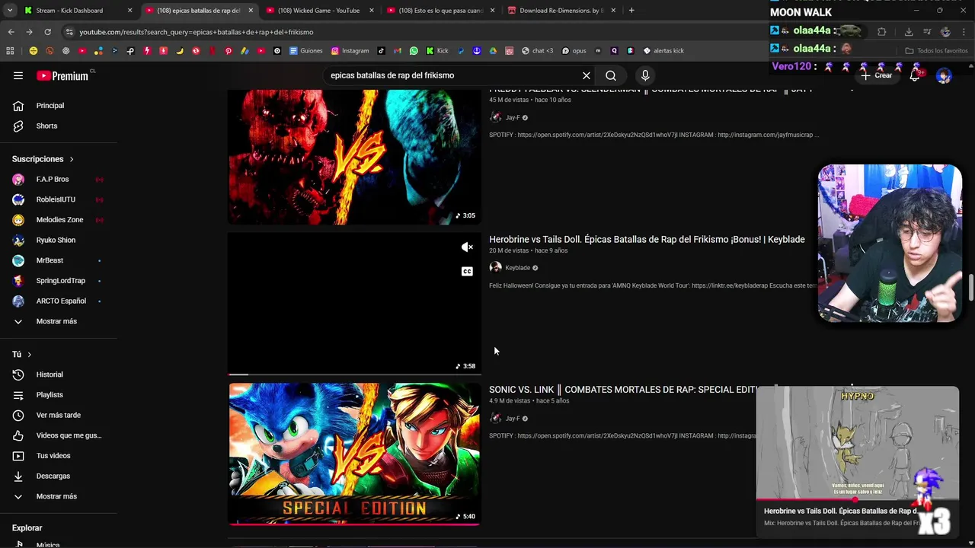Expand the Tú section
This screenshot has width=975, height=548.
pyautogui.click(x=22, y=355)
